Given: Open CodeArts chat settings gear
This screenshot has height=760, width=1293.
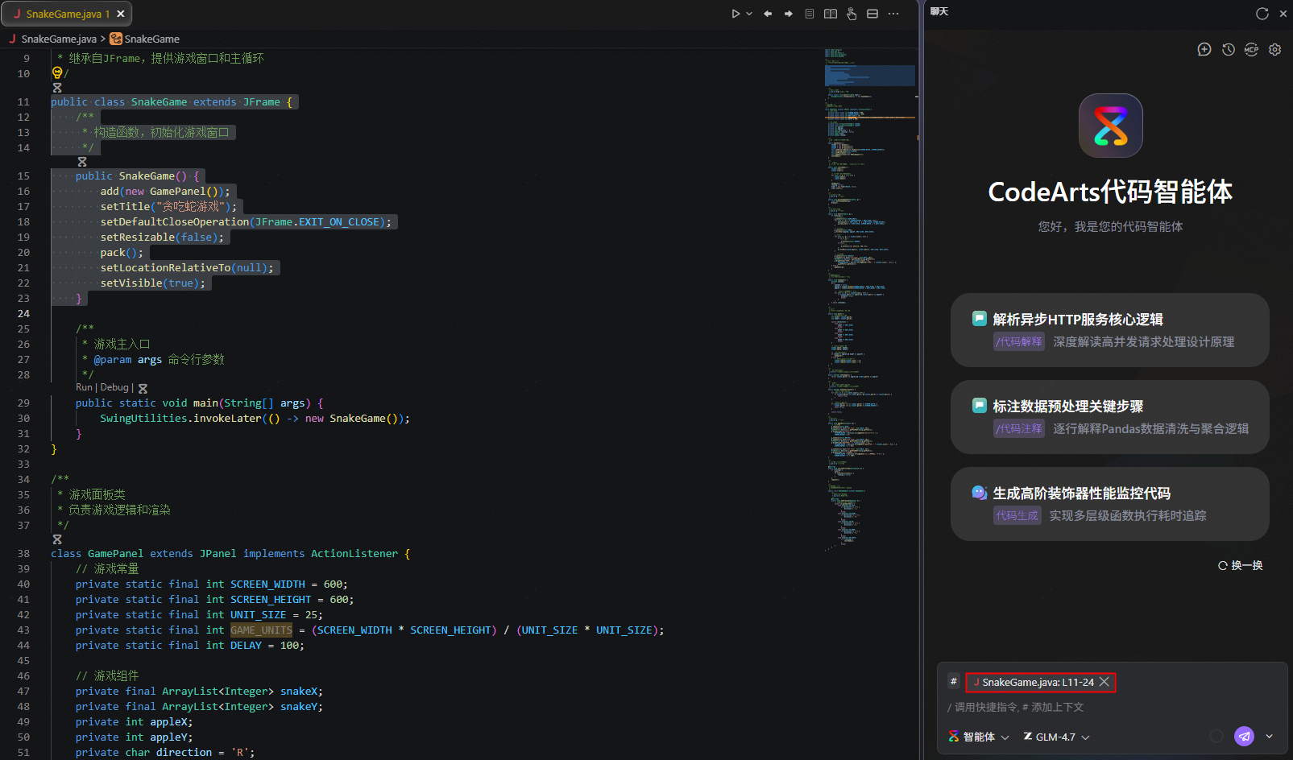Looking at the screenshot, I should click(x=1274, y=50).
